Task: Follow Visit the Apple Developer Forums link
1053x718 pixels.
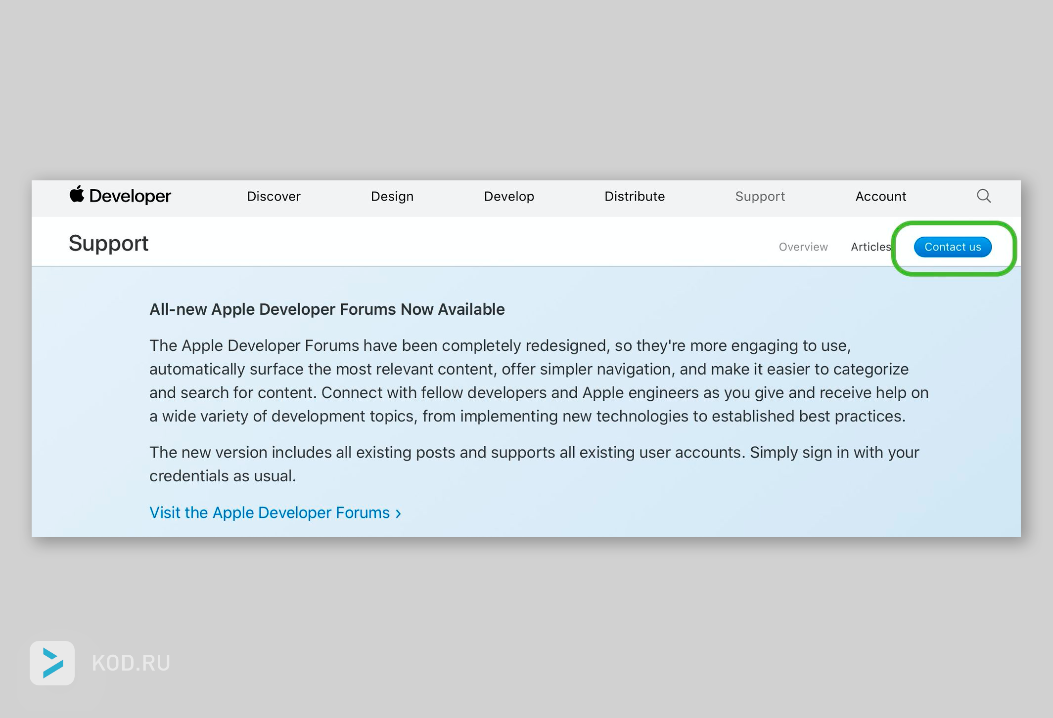Action: tap(275, 513)
